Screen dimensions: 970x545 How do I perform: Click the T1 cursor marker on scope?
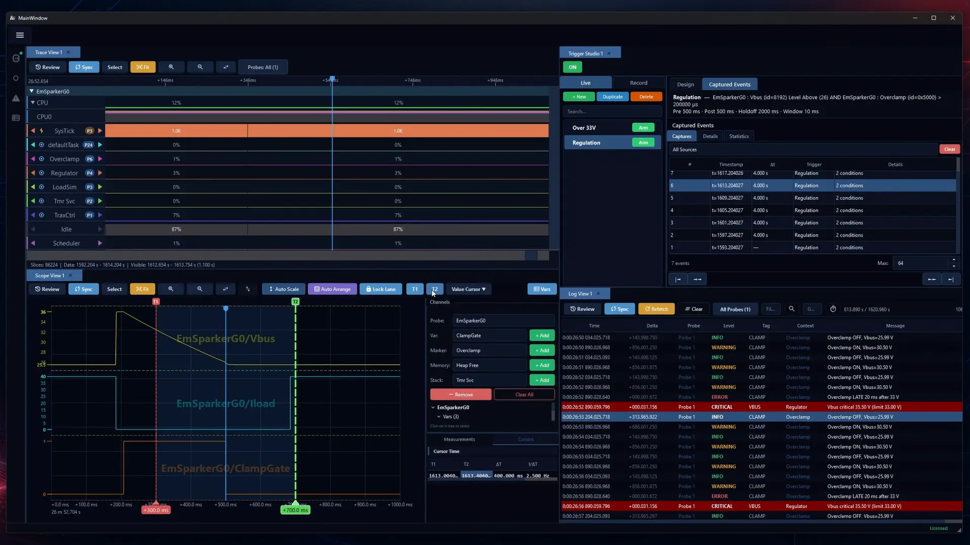(x=156, y=302)
